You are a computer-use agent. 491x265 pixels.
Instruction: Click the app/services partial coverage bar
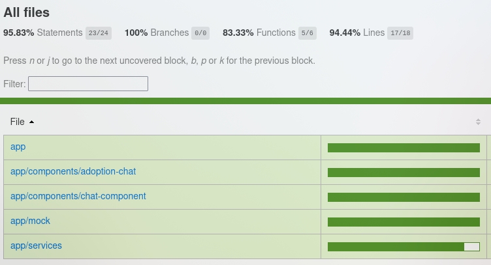396,247
